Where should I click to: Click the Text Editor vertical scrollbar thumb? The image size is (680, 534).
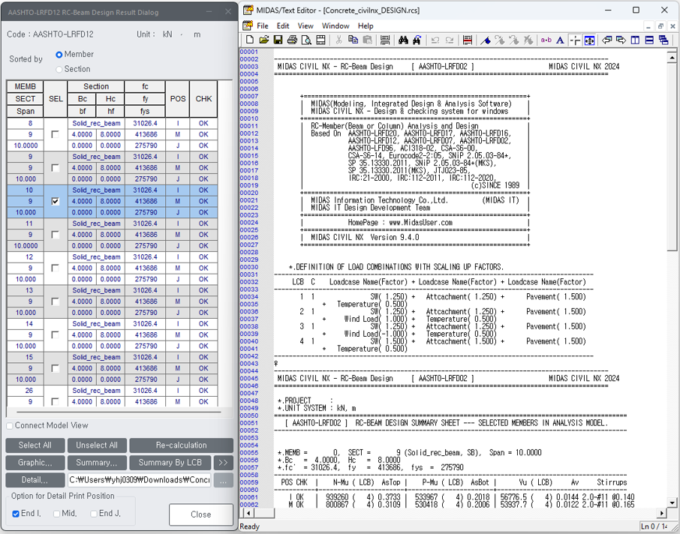point(672,157)
